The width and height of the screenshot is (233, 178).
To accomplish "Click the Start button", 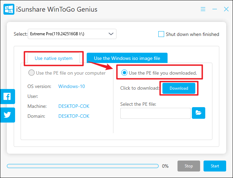I will click(x=215, y=166).
